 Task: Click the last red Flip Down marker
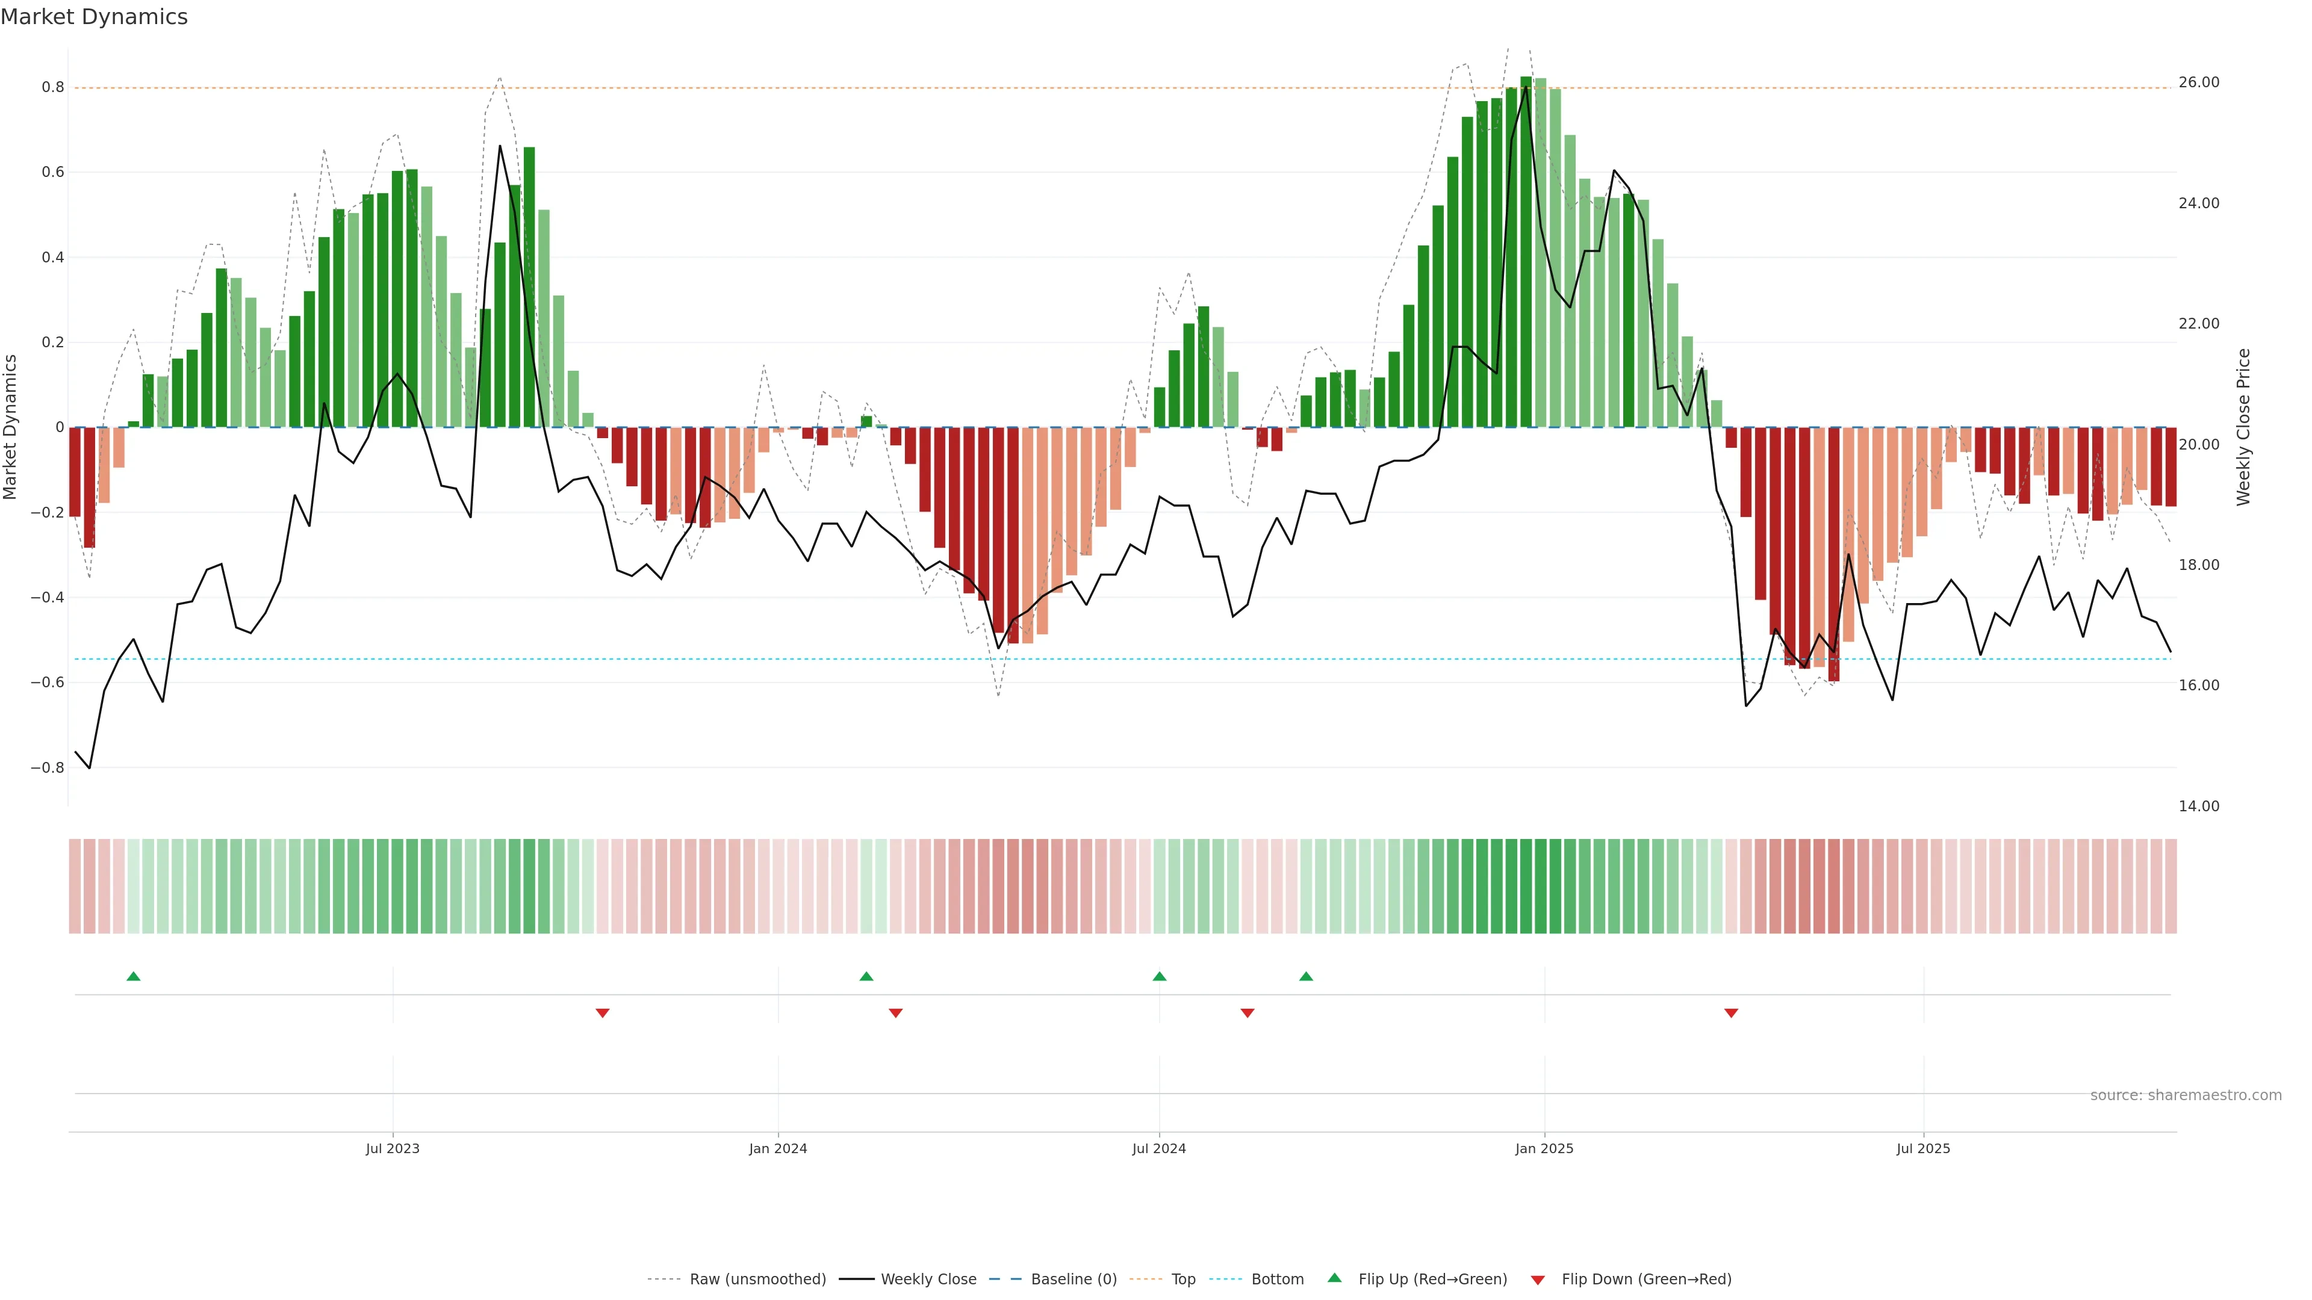(x=1732, y=1013)
